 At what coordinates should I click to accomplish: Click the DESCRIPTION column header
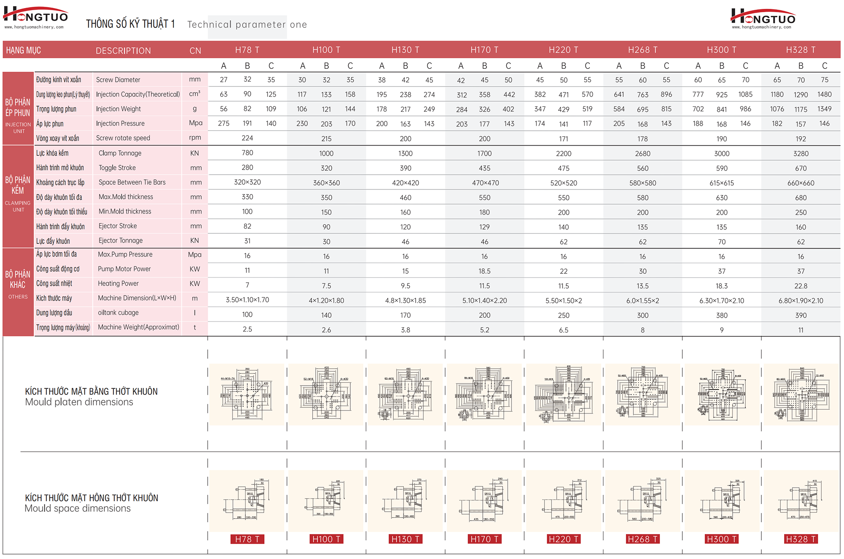123,51
